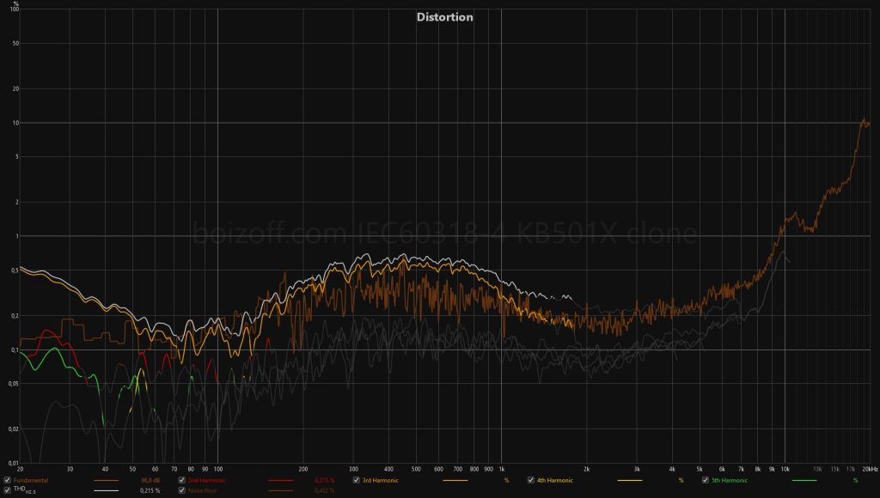Uncheck the Fundamental trace checkbox
Screen dimensions: 880x498
[7, 480]
